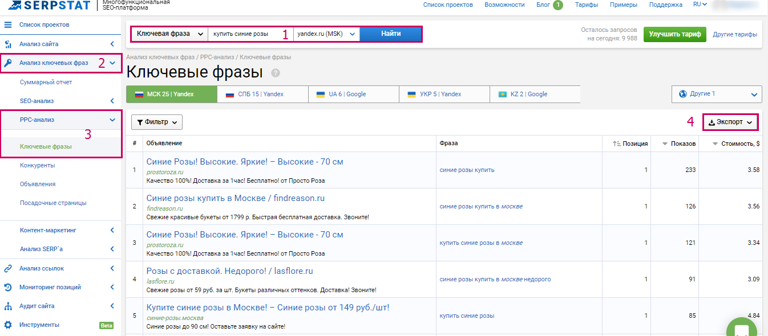Click the gear icon for Инструменты
This screenshot has width=768, height=336.
8,325
